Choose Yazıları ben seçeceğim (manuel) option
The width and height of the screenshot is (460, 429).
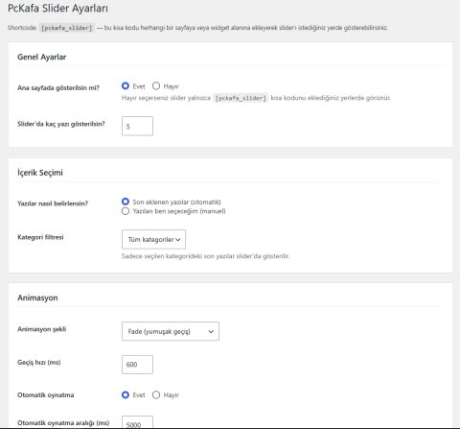tap(126, 211)
